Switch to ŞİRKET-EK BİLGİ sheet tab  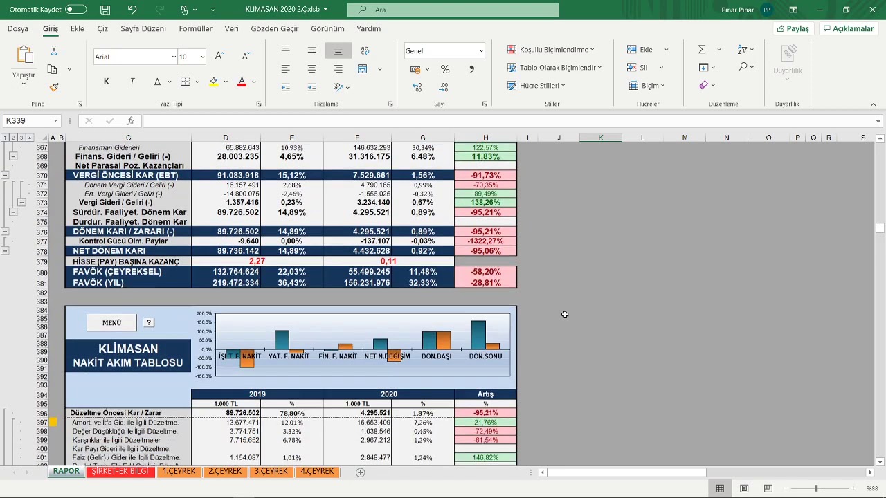[x=120, y=472]
